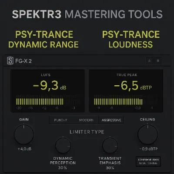This screenshot has height=174, width=174.
Task: Click the LUFS -9,3 dB readout
Action: [x=50, y=86]
